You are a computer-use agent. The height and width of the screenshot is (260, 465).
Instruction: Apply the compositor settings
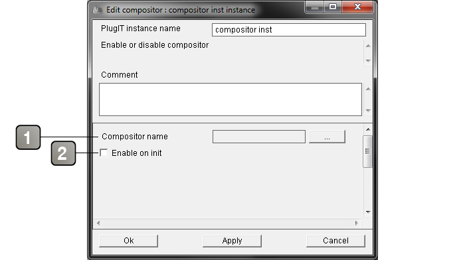pyautogui.click(x=232, y=241)
